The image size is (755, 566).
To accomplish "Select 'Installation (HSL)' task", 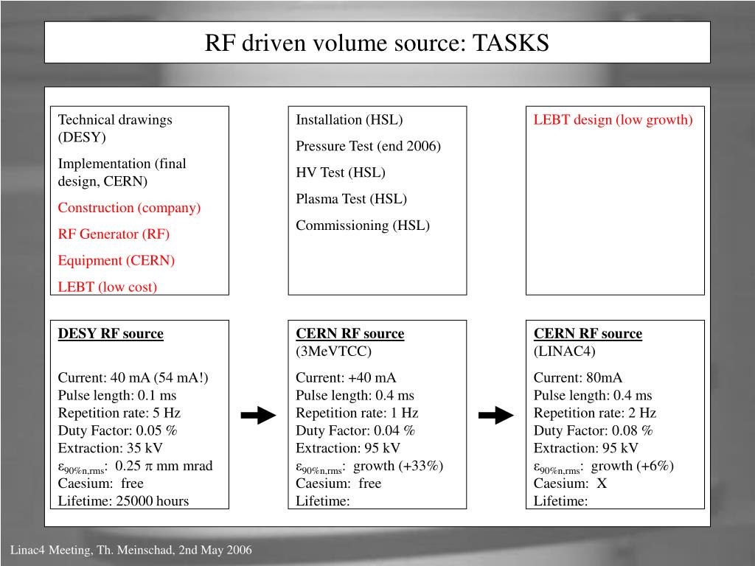I will (x=349, y=120).
